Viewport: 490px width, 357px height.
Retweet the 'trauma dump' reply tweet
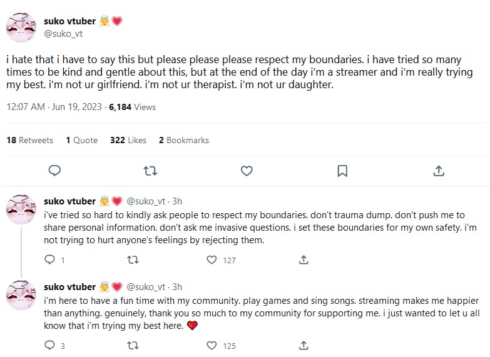point(133,259)
